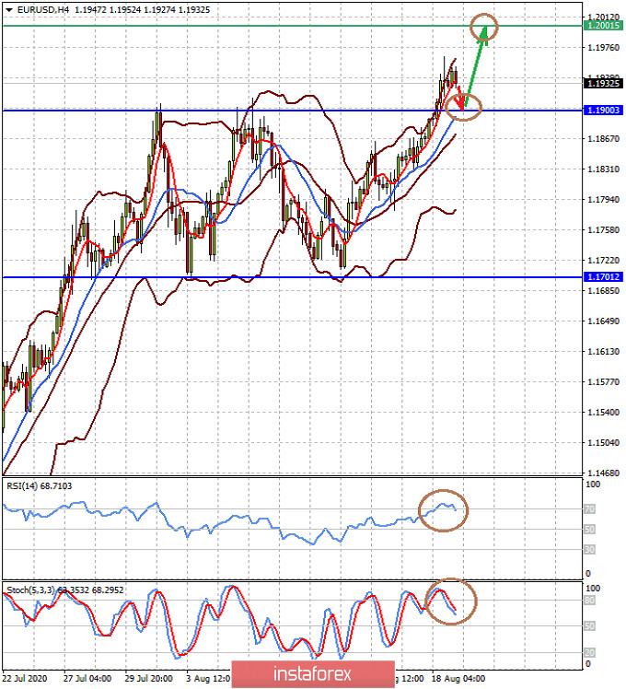Select the target ellipse at the 1.20015 line
626x689 pixels.
pyautogui.click(x=483, y=27)
